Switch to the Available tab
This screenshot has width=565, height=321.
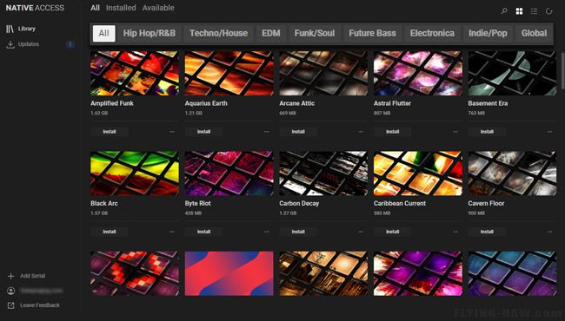tap(158, 8)
